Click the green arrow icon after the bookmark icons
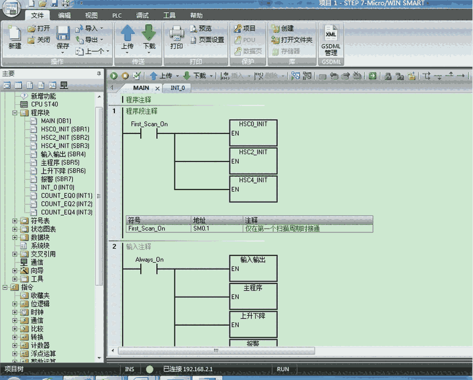 tap(372, 76)
